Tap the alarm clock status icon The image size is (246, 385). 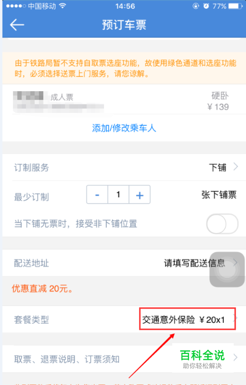(x=206, y=6)
